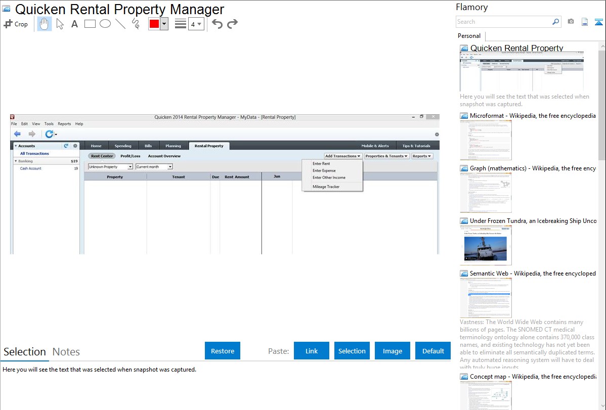Open the Reports dropdown button
The height and width of the screenshot is (410, 606).
click(x=422, y=156)
